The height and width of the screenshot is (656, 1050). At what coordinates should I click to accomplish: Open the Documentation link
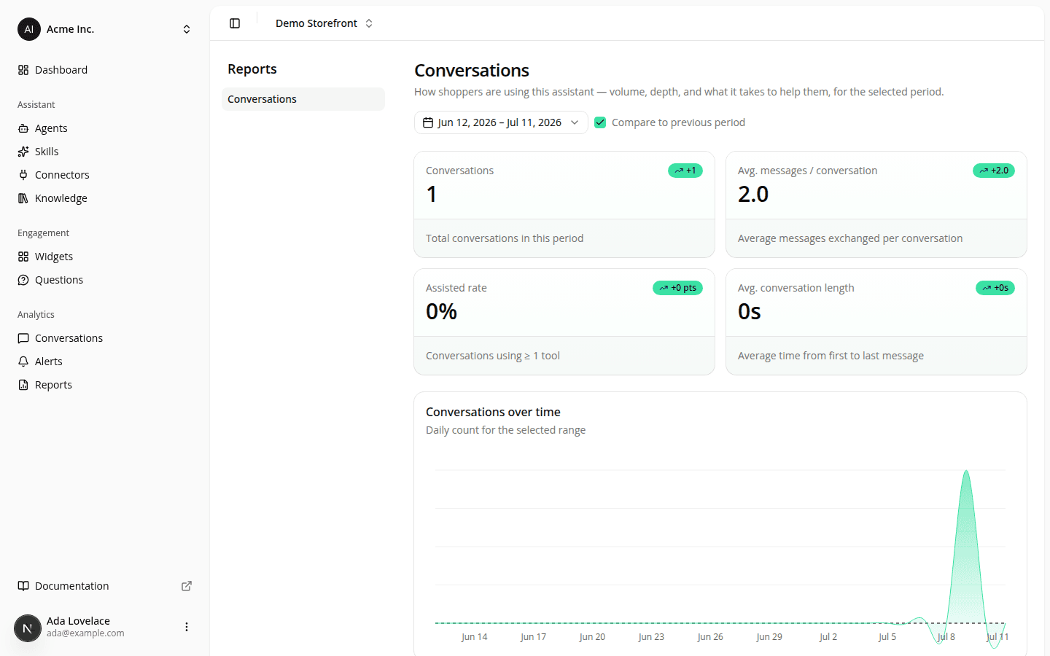(x=105, y=586)
